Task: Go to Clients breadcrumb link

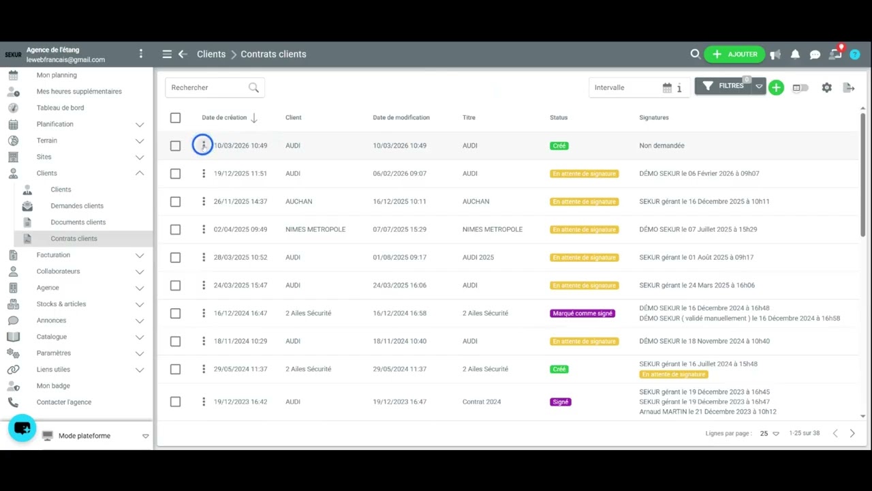Action: (211, 55)
